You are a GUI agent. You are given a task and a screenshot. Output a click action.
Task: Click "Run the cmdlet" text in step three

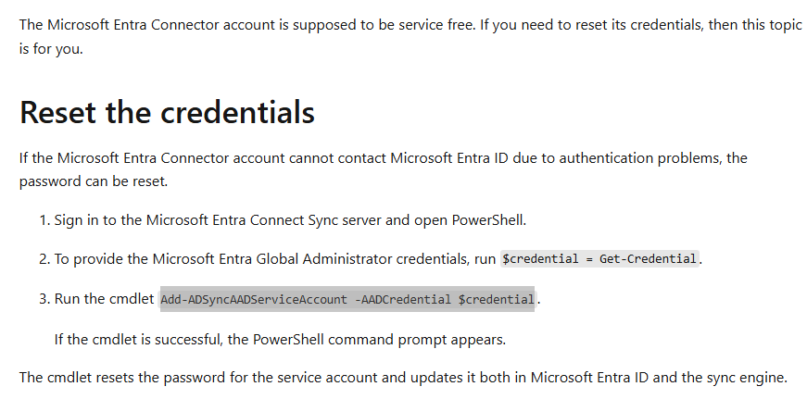pos(105,299)
